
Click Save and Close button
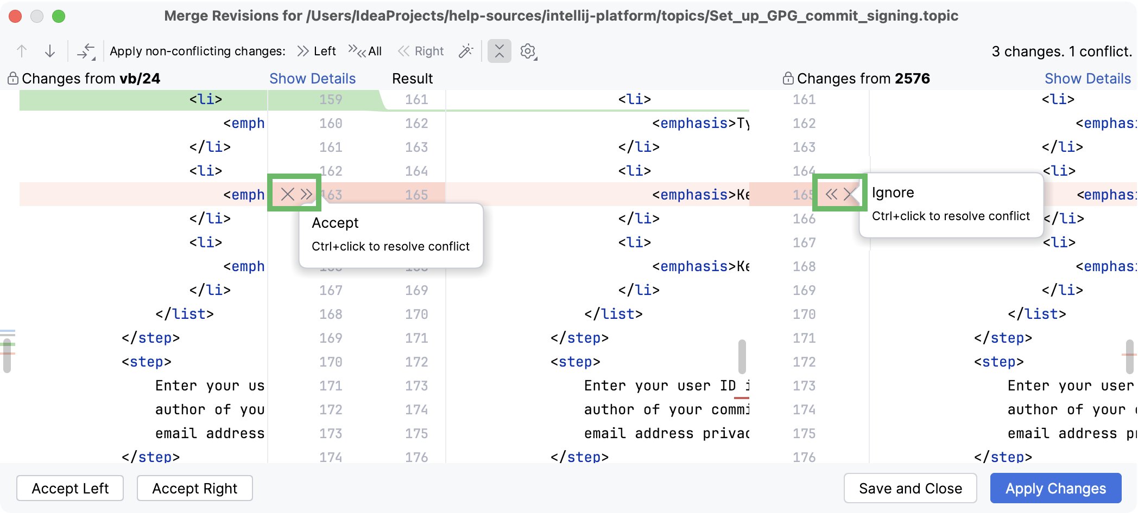[x=911, y=489]
